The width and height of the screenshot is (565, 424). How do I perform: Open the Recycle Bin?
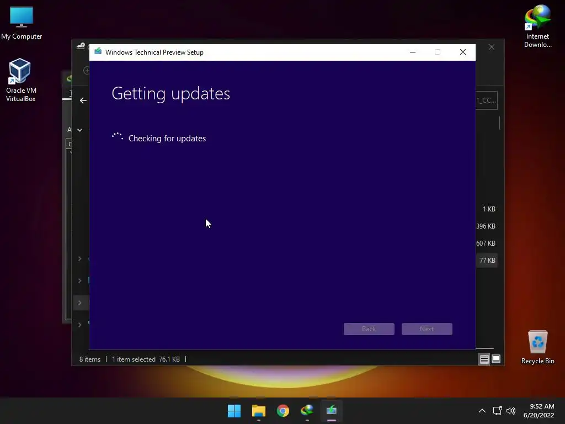coord(537,347)
